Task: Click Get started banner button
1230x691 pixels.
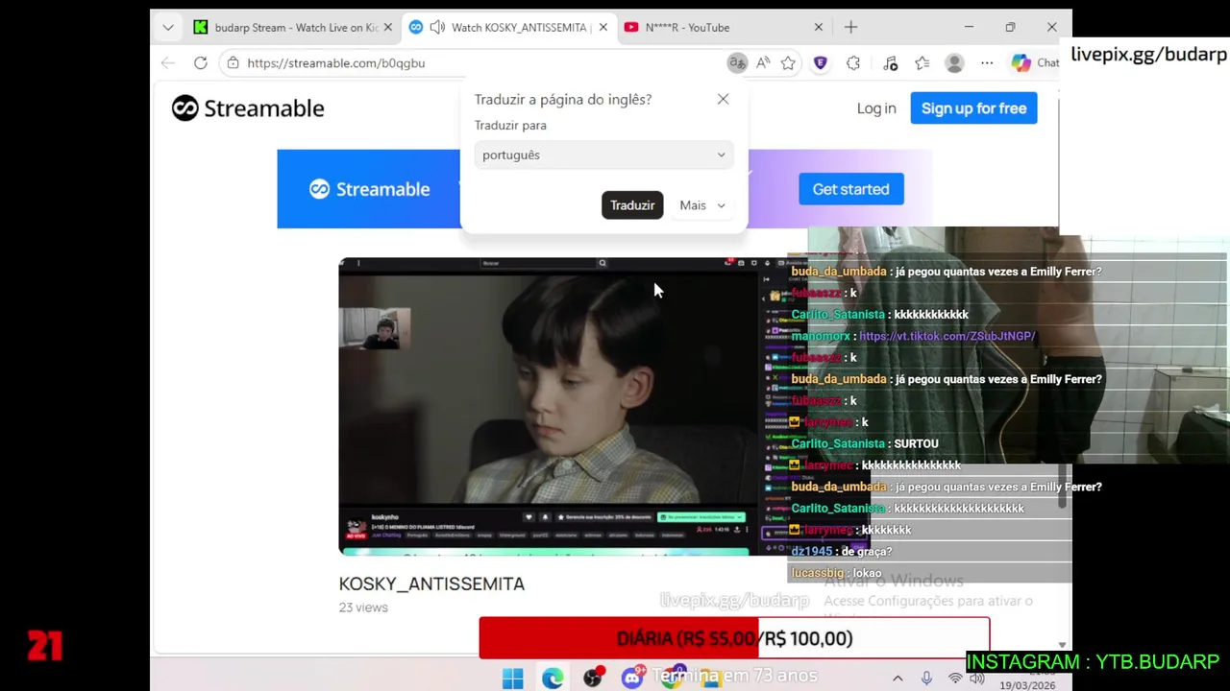Action: (x=851, y=189)
